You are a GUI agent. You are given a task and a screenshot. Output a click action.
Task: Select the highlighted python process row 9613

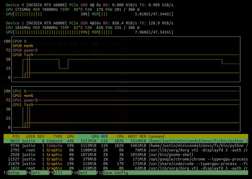point(79,141)
